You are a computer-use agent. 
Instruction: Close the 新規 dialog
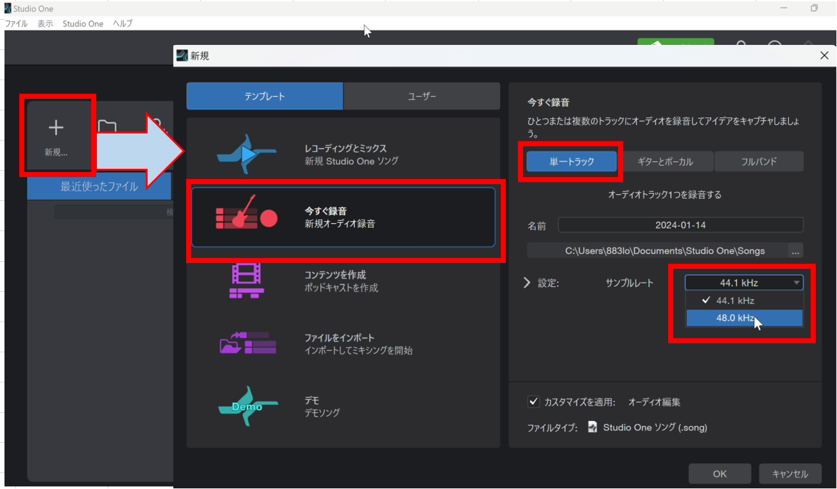tap(825, 56)
